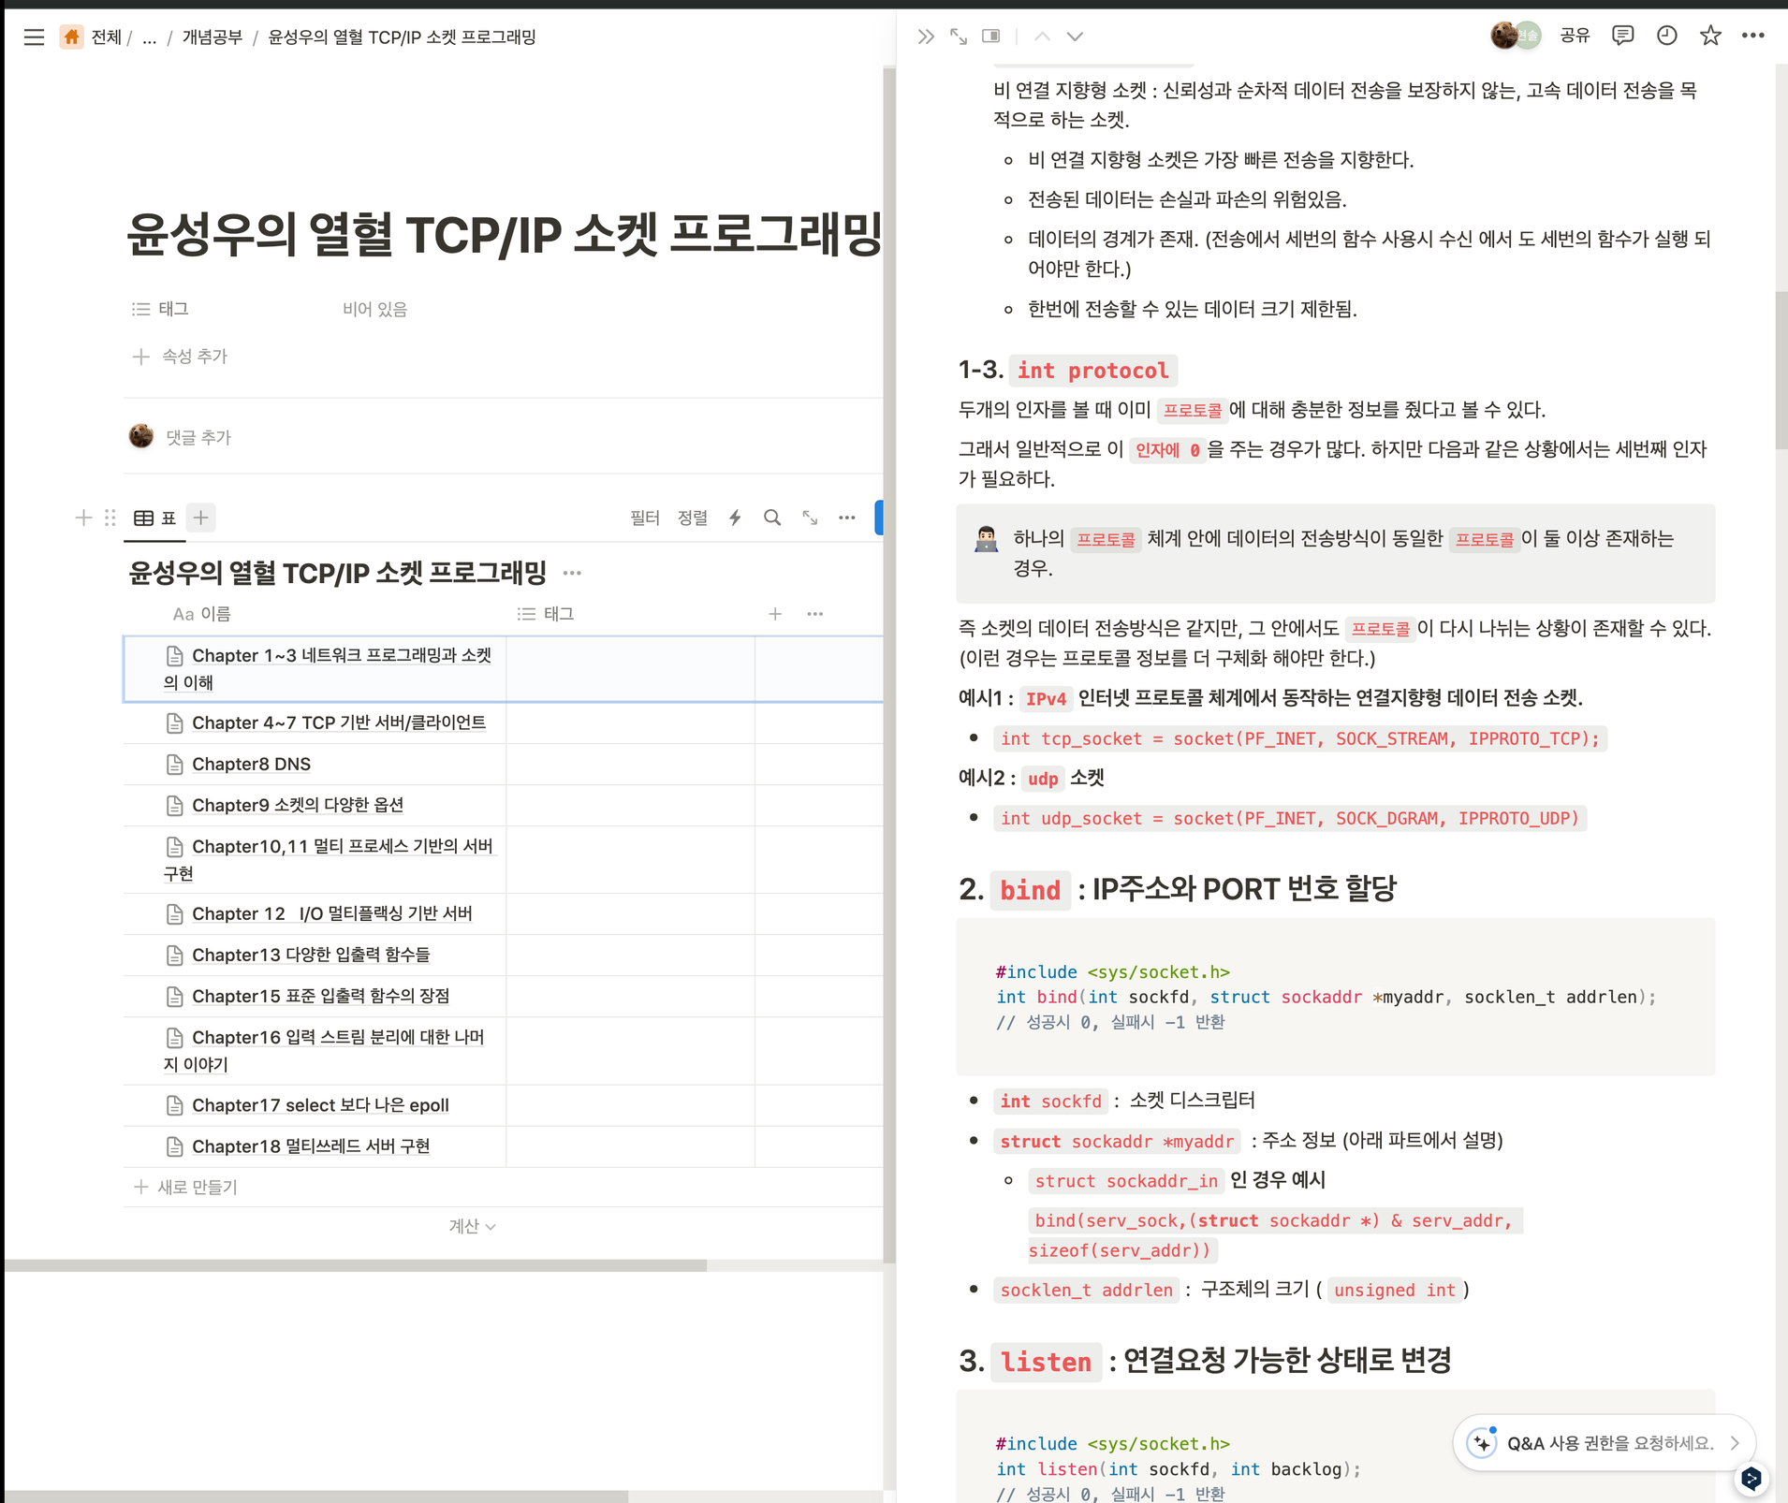Click the home workspace icon in breadcrumb

pyautogui.click(x=71, y=37)
